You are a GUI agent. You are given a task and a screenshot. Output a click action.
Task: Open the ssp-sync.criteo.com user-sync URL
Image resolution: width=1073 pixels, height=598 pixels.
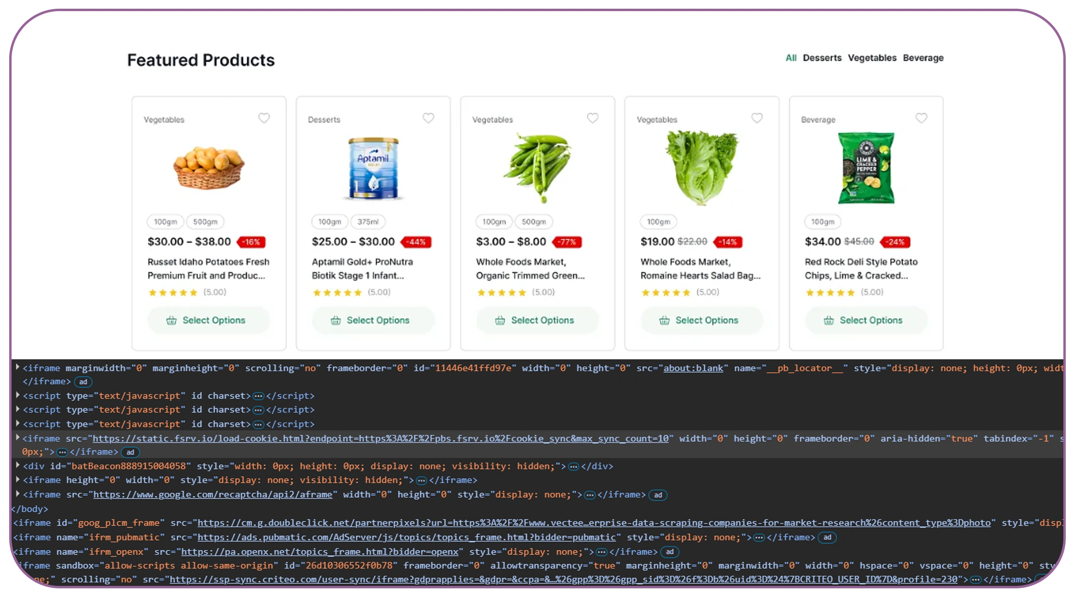coord(564,579)
